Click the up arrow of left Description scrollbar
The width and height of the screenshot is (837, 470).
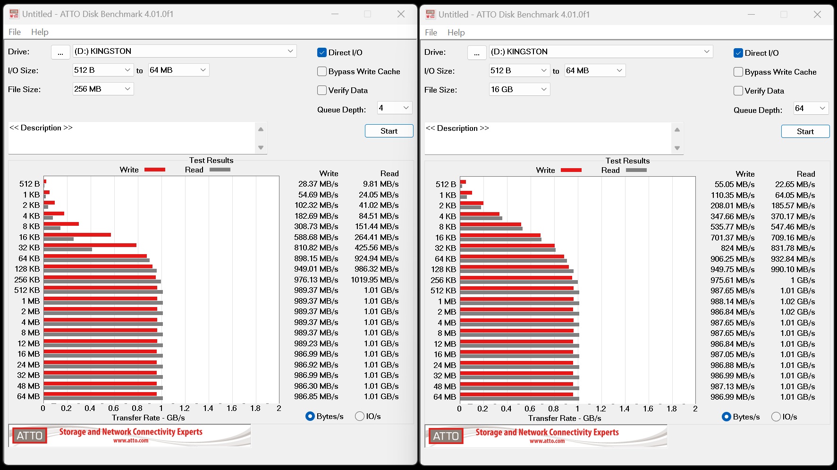(x=261, y=129)
